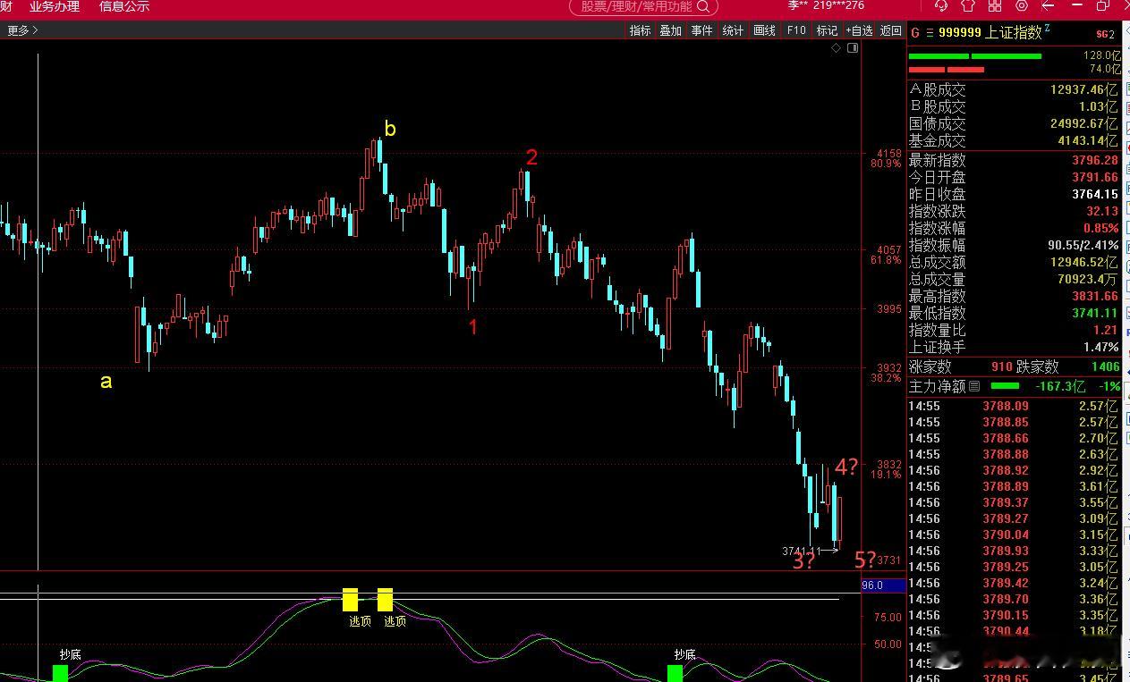Screen dimensions: 1130x682
Task: Click 基金成交 value 4143.14亿
Action: tap(1088, 140)
